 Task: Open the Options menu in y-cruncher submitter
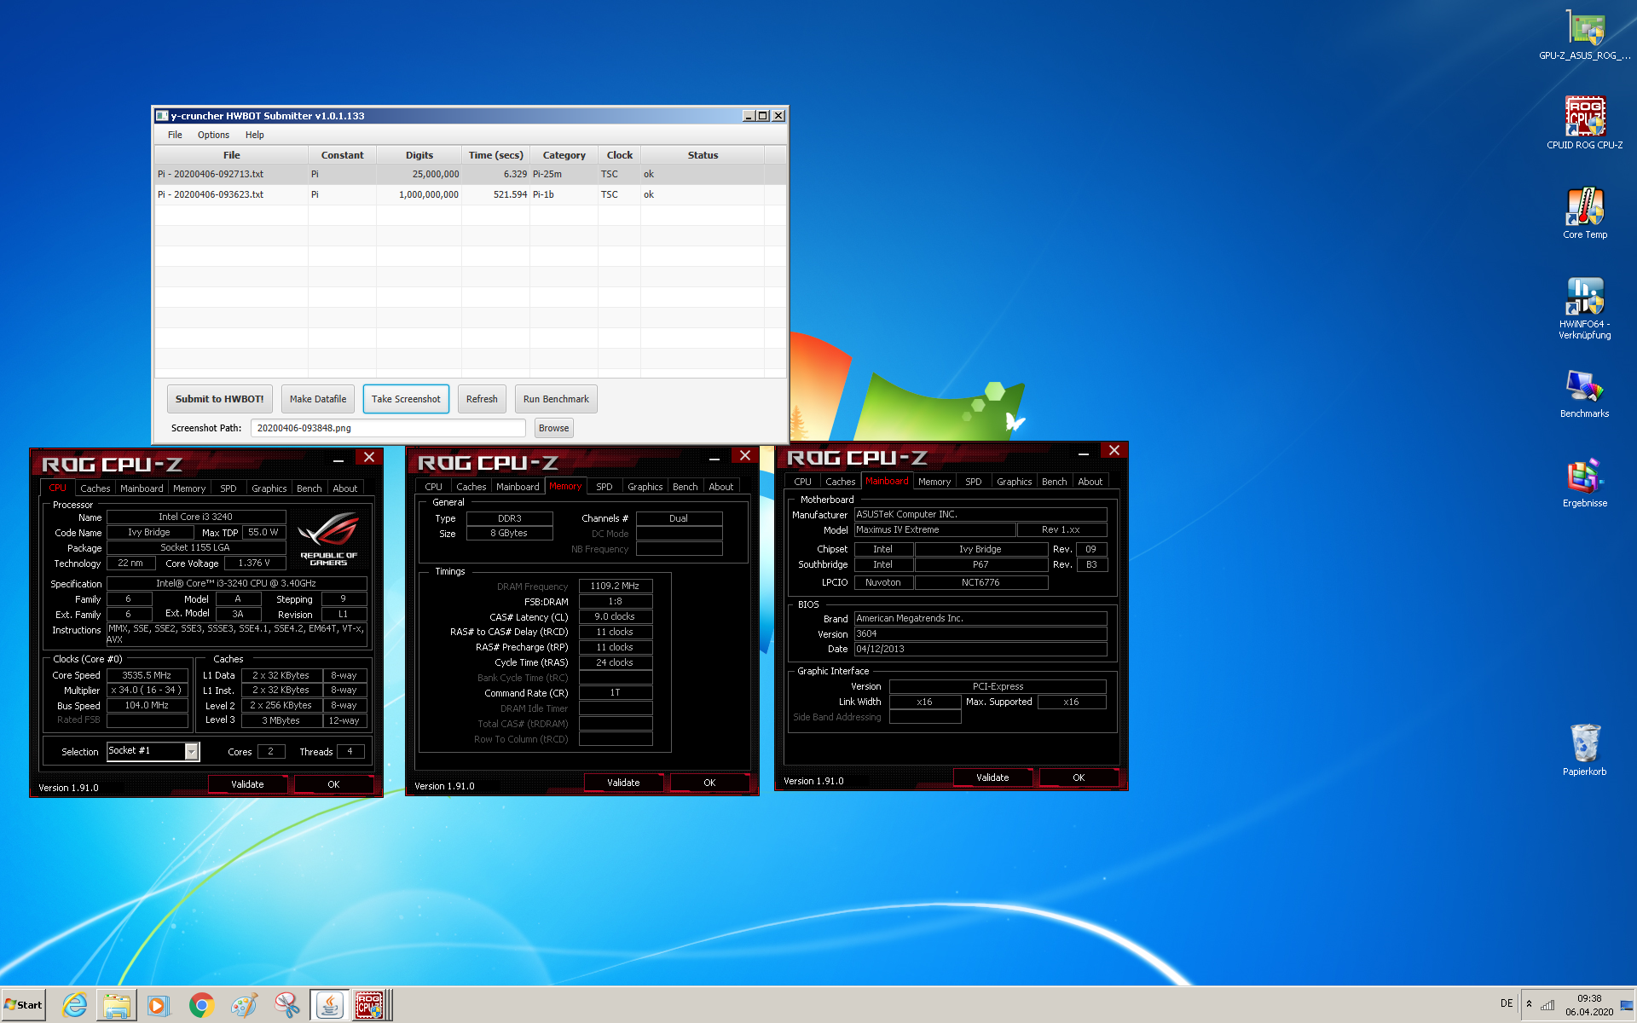pos(213,135)
